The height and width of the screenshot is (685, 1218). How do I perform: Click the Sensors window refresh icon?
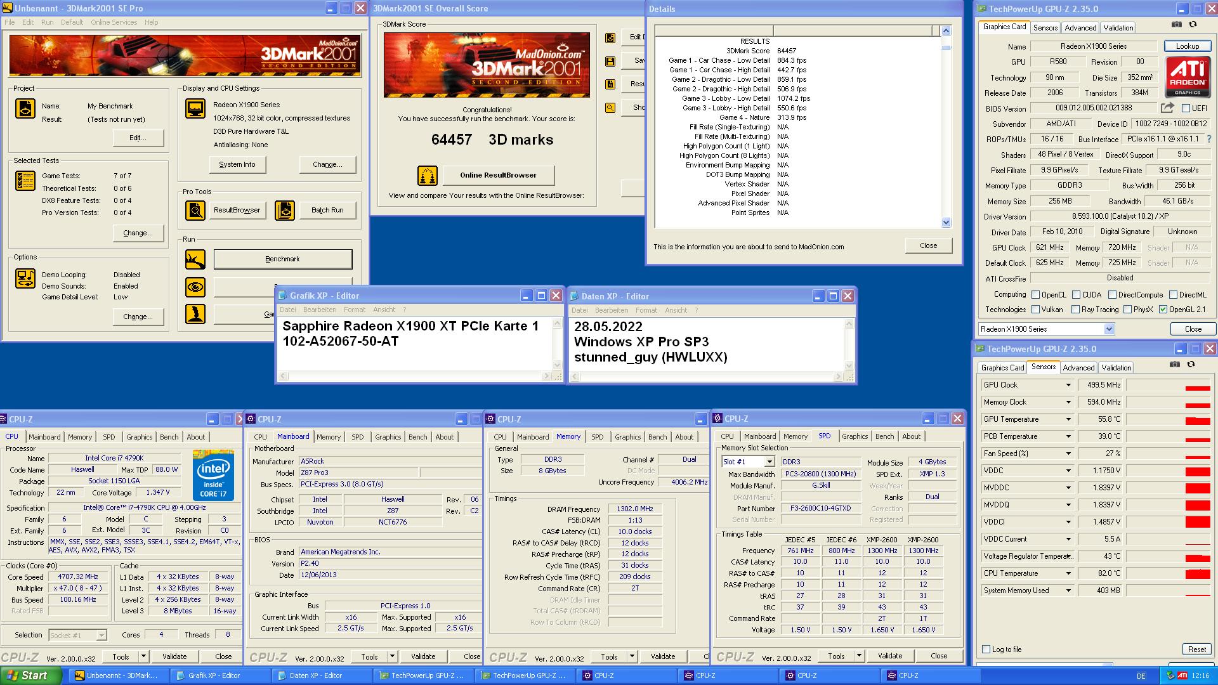1191,365
